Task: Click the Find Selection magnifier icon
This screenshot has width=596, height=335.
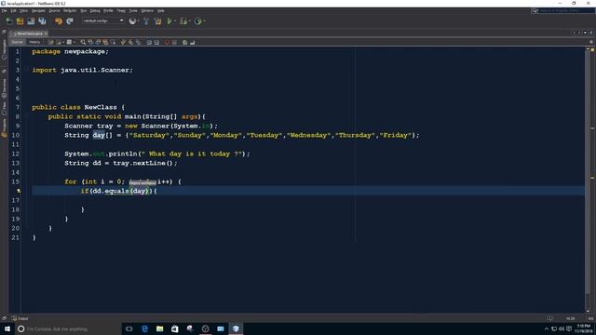Action: click(x=83, y=42)
